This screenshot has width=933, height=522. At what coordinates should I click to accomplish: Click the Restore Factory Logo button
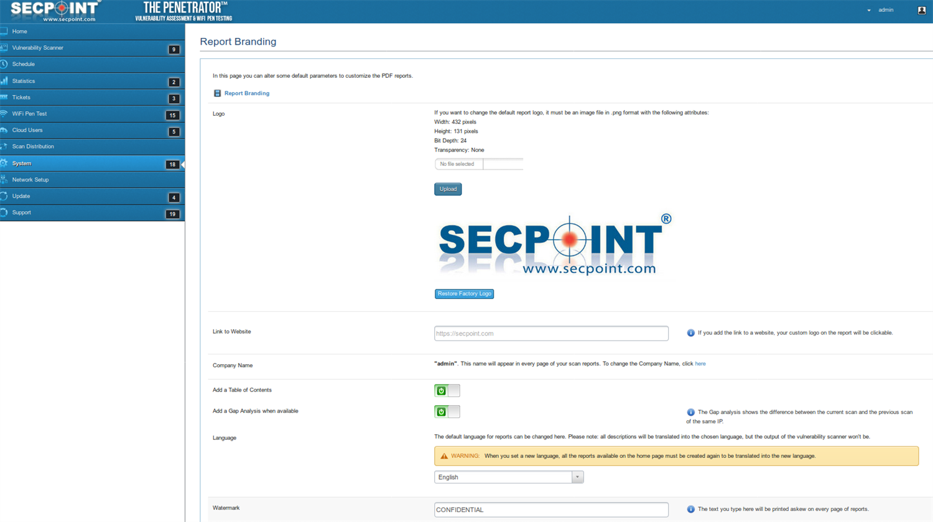tap(464, 293)
